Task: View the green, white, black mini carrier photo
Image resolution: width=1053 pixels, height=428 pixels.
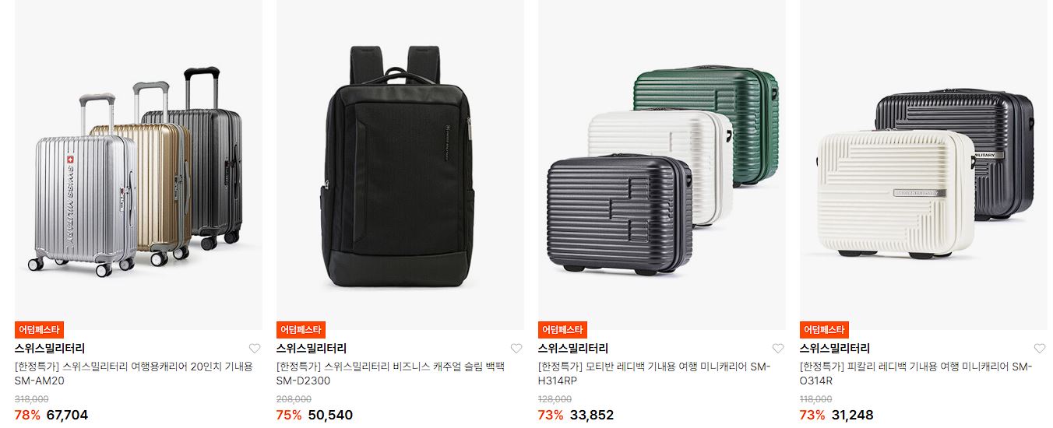Action: (662, 165)
